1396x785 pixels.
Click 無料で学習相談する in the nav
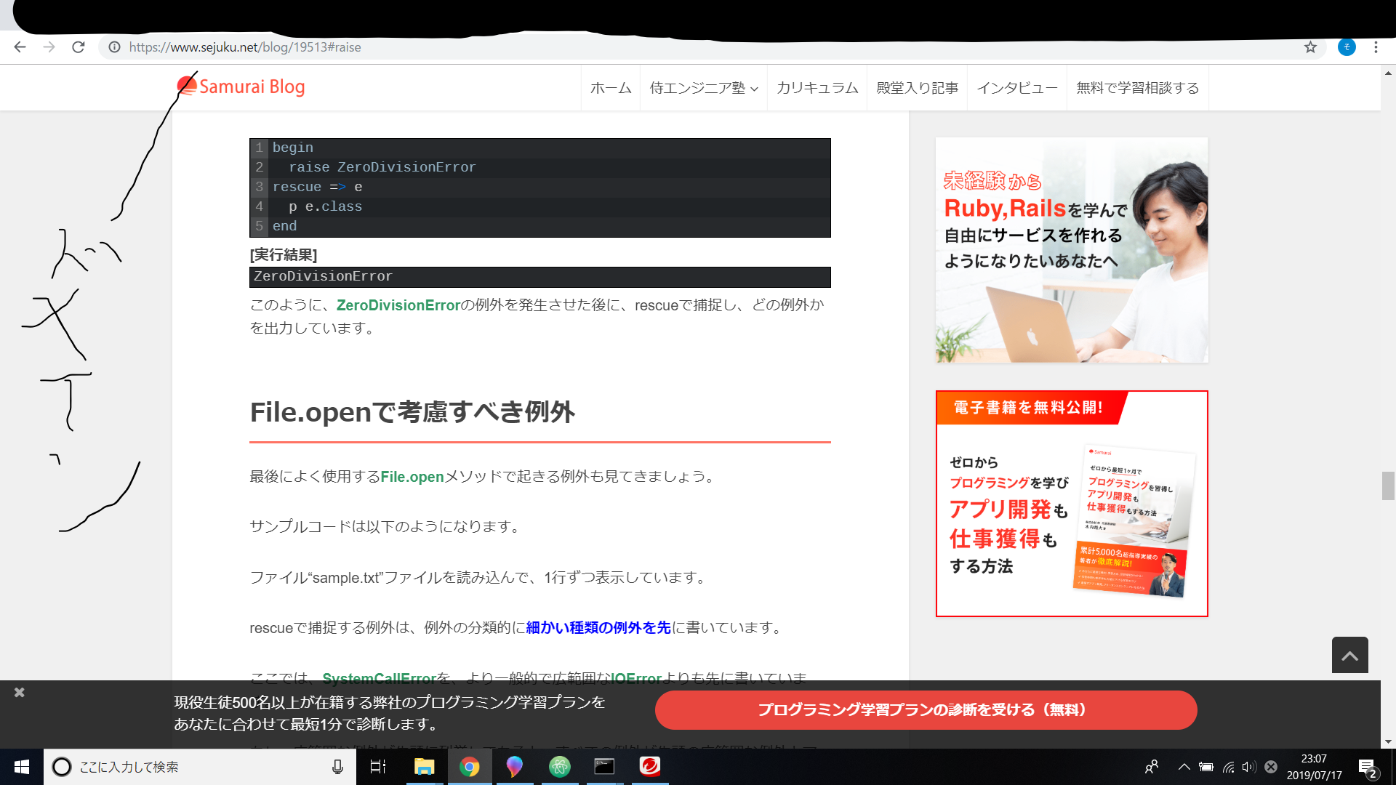pos(1137,88)
